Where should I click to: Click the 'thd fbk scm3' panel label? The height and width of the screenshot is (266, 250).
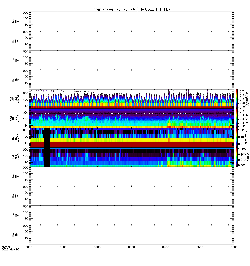pos(16,157)
